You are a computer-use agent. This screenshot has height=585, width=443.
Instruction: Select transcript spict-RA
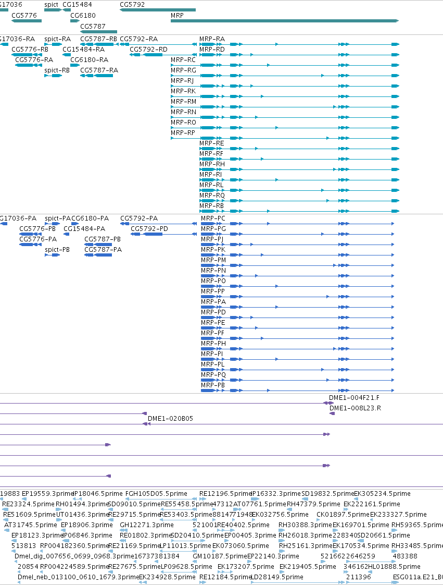pyautogui.click(x=57, y=39)
